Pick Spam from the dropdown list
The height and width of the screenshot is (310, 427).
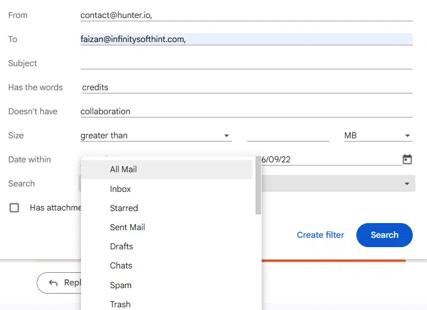(166, 285)
